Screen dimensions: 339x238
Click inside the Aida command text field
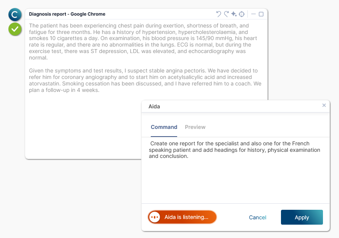click(x=236, y=170)
